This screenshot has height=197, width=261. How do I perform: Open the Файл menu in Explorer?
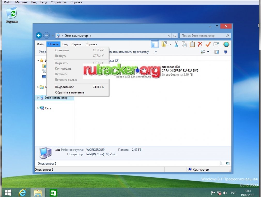pos(41,44)
